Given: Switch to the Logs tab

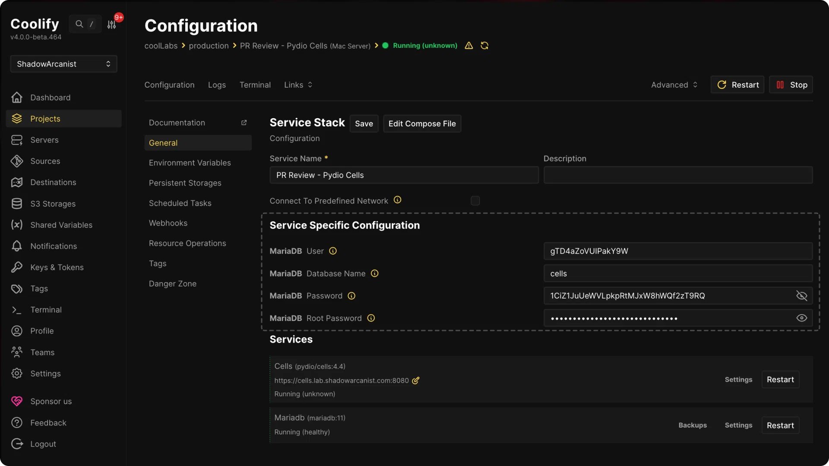Looking at the screenshot, I should (217, 85).
